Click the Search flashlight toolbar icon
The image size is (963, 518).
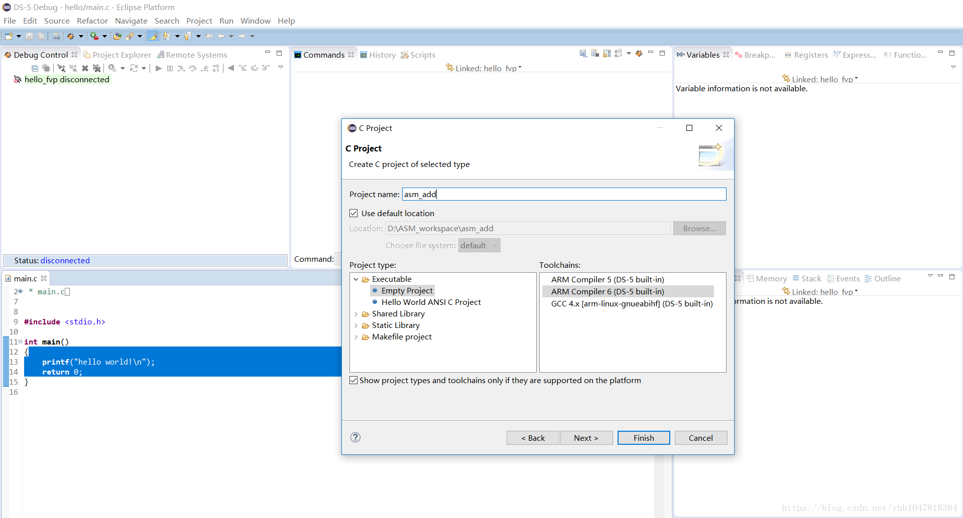tap(130, 36)
